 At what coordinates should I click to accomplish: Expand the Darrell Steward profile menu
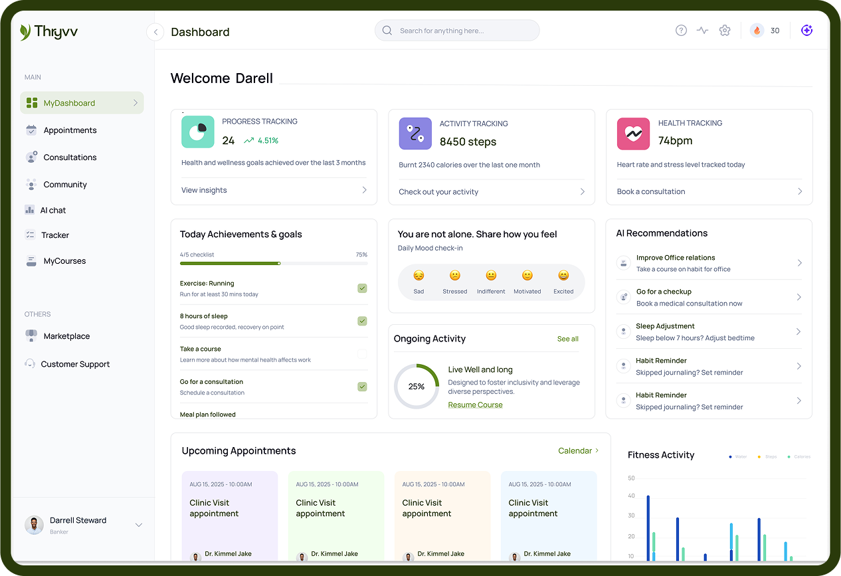click(x=138, y=524)
